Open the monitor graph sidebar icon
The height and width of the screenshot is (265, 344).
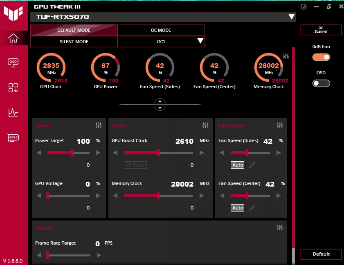[13, 113]
